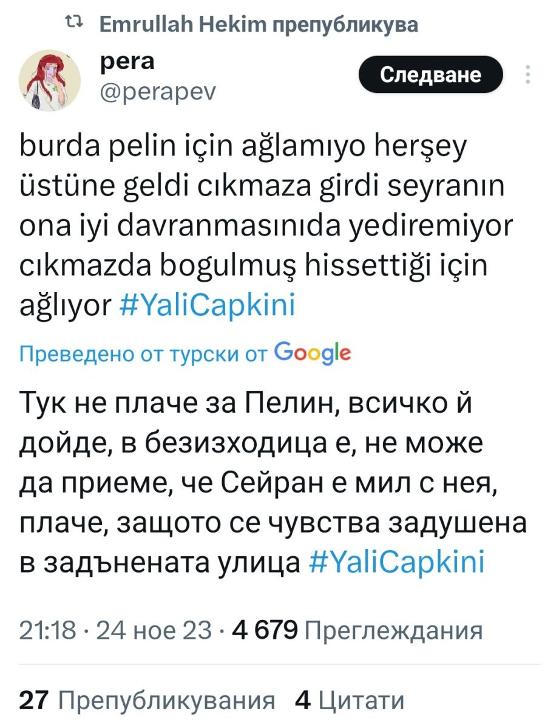Tap #YaliCapkini hashtag in Bulgarian translation

coord(396,562)
